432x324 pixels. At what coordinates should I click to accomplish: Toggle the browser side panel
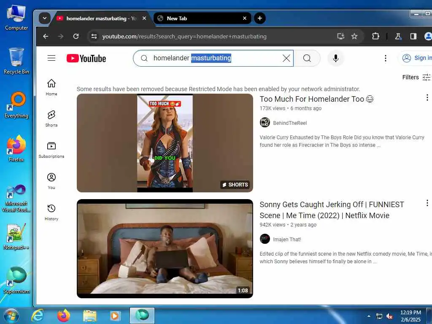pyautogui.click(x=413, y=36)
